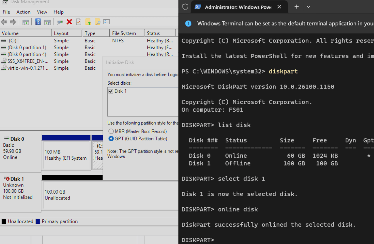Add a new terminal tab with plus button
This screenshot has height=244, width=374.
click(x=297, y=7)
